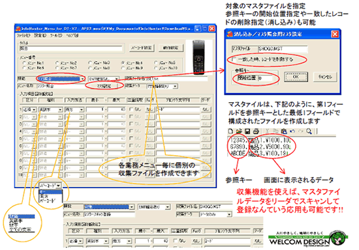Select menu No.6 radio button
This screenshot has height=250, width=359.
[24, 68]
